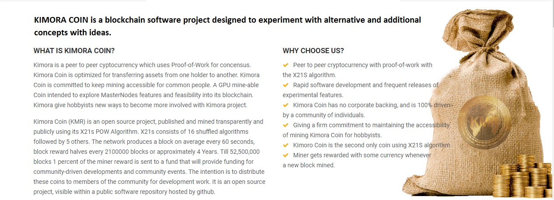
Task: Click the checkmark beside 'Kimoro Coin is the second only coin'
Action: pyautogui.click(x=286, y=145)
